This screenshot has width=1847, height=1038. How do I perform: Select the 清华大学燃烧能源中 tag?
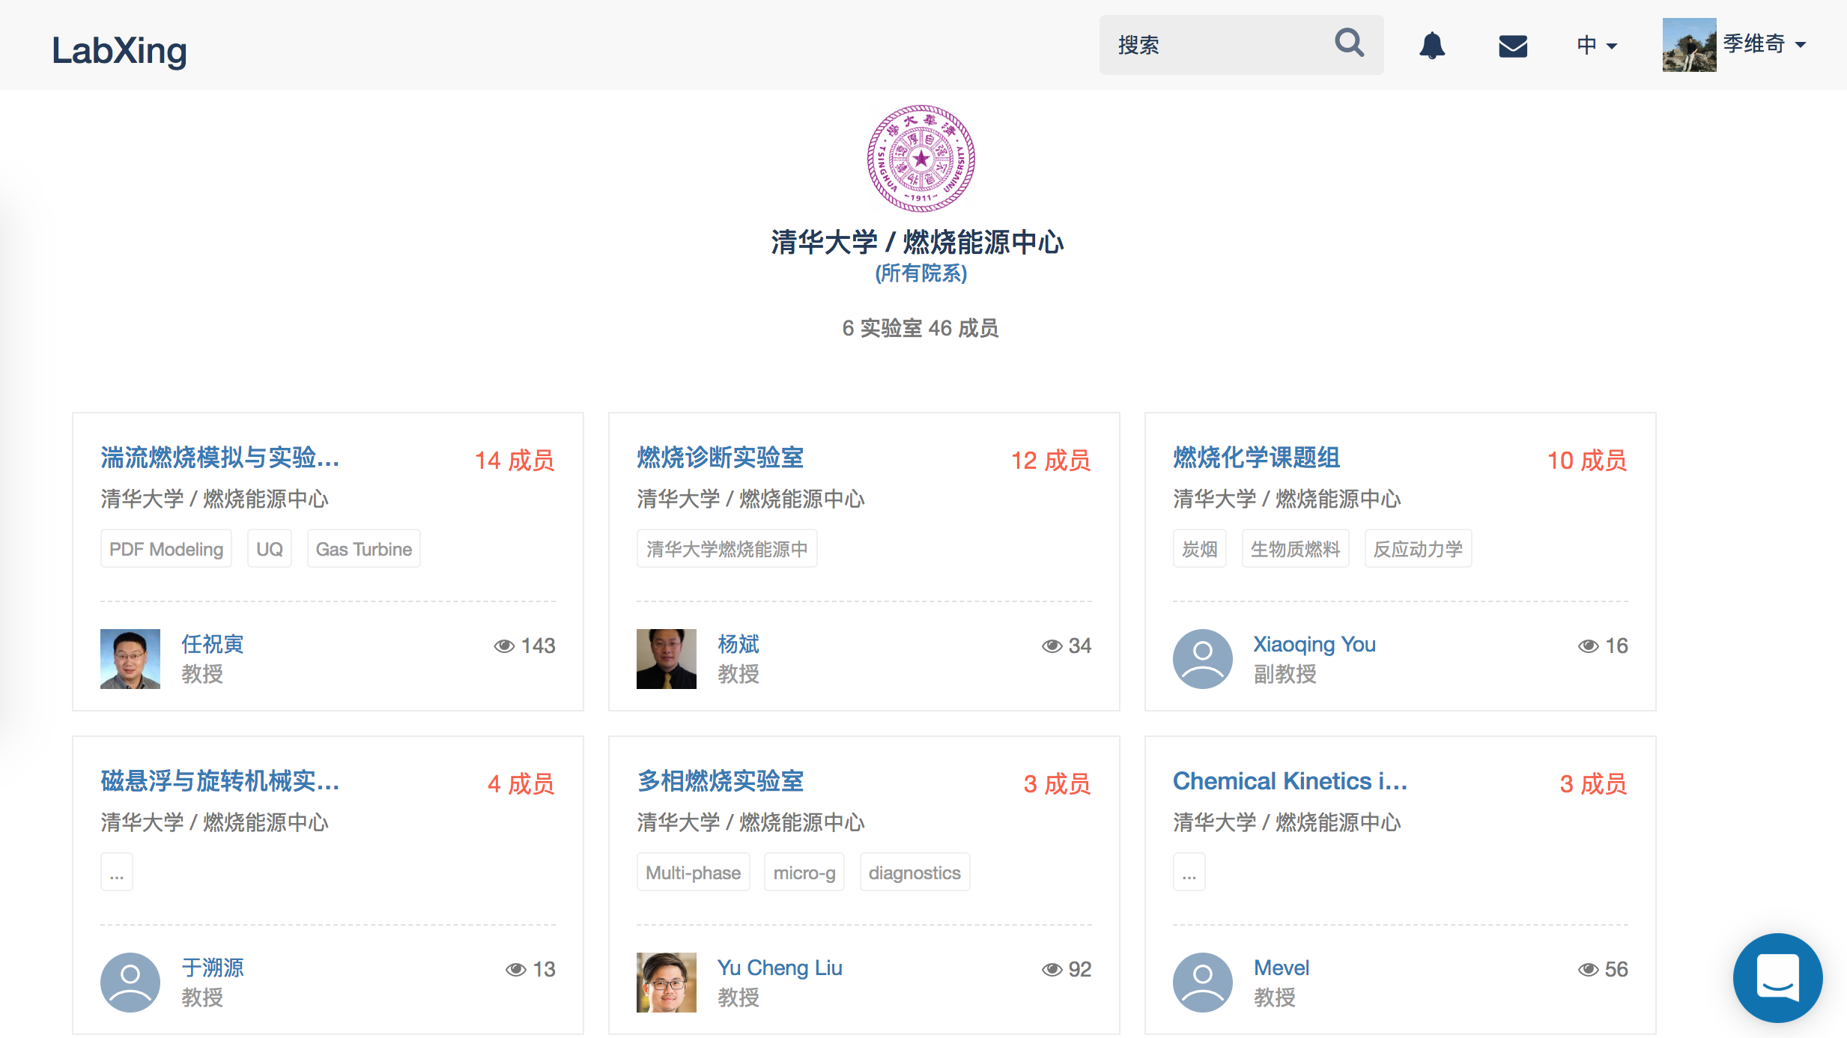[x=727, y=549]
